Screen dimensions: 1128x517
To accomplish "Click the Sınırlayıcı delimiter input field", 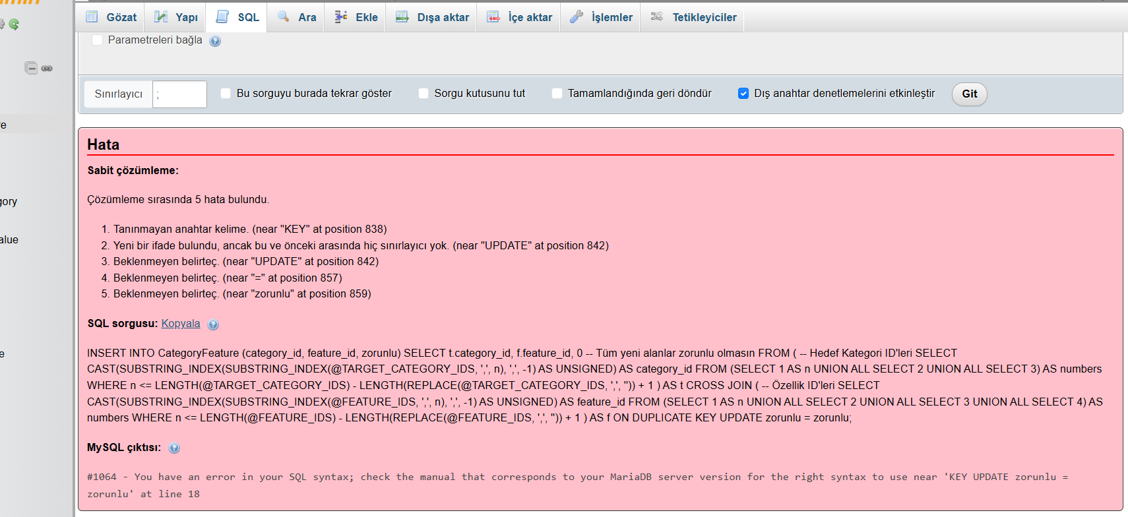I will tap(179, 94).
